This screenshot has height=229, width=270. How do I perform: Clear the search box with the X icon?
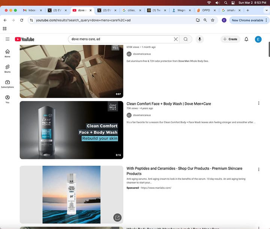[x=175, y=39]
